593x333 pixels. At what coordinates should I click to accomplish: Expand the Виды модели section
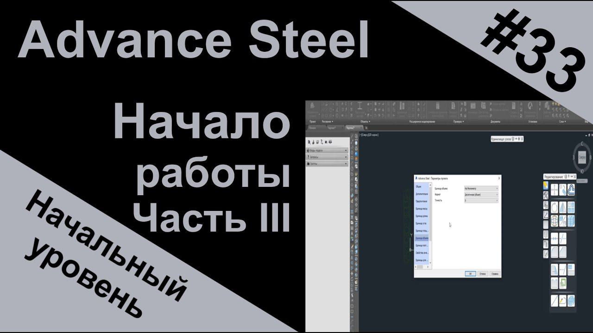[x=327, y=151]
